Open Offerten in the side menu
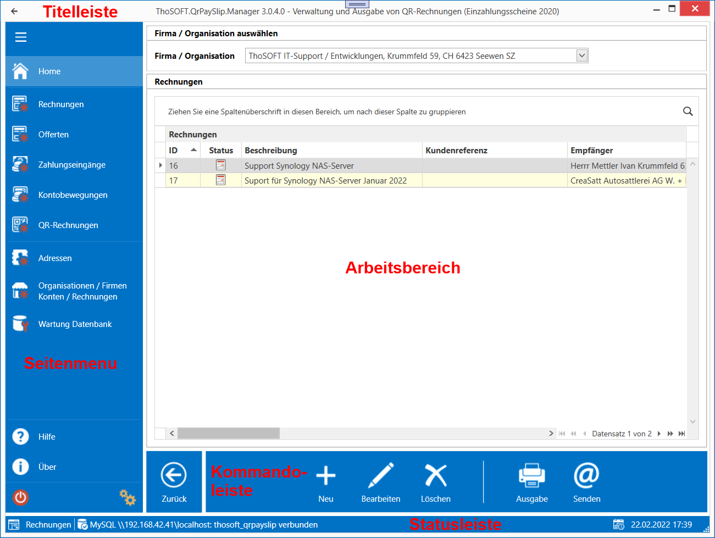Image resolution: width=715 pixels, height=538 pixels. click(x=74, y=135)
